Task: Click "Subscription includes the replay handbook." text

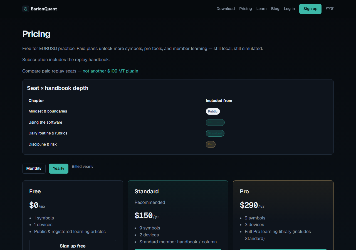Action: (66, 60)
